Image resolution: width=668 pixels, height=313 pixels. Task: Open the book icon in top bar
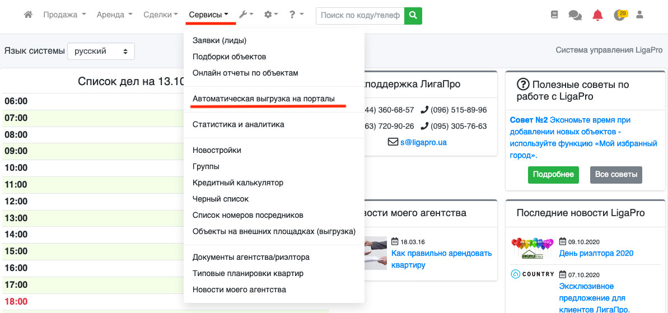[554, 15]
